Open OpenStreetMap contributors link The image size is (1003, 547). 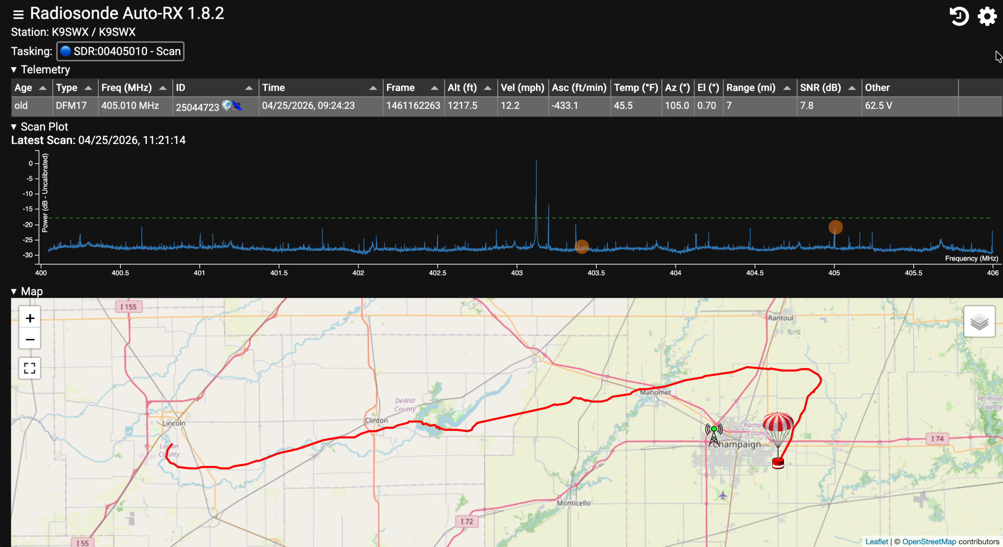(929, 542)
